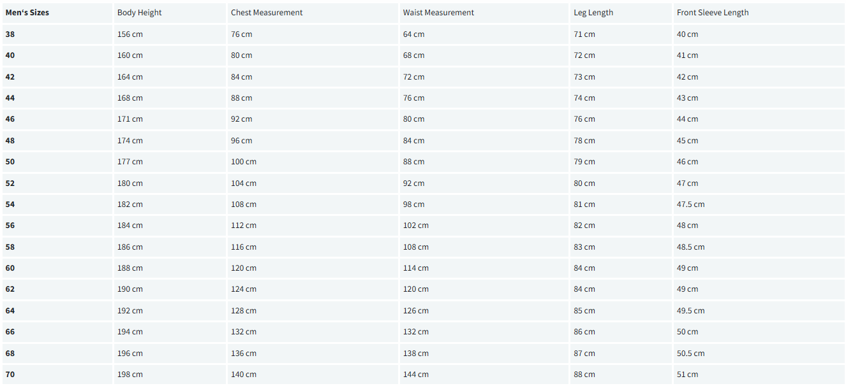Screen dimensions: 846x386
Task: Select the Chest Measurement header cell
Action: [267, 13]
